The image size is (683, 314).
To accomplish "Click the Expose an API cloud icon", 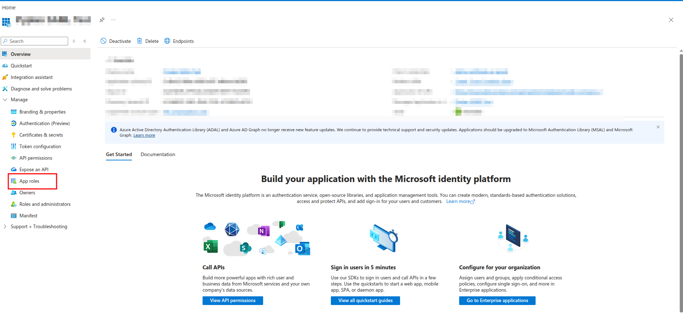I will tap(14, 169).
